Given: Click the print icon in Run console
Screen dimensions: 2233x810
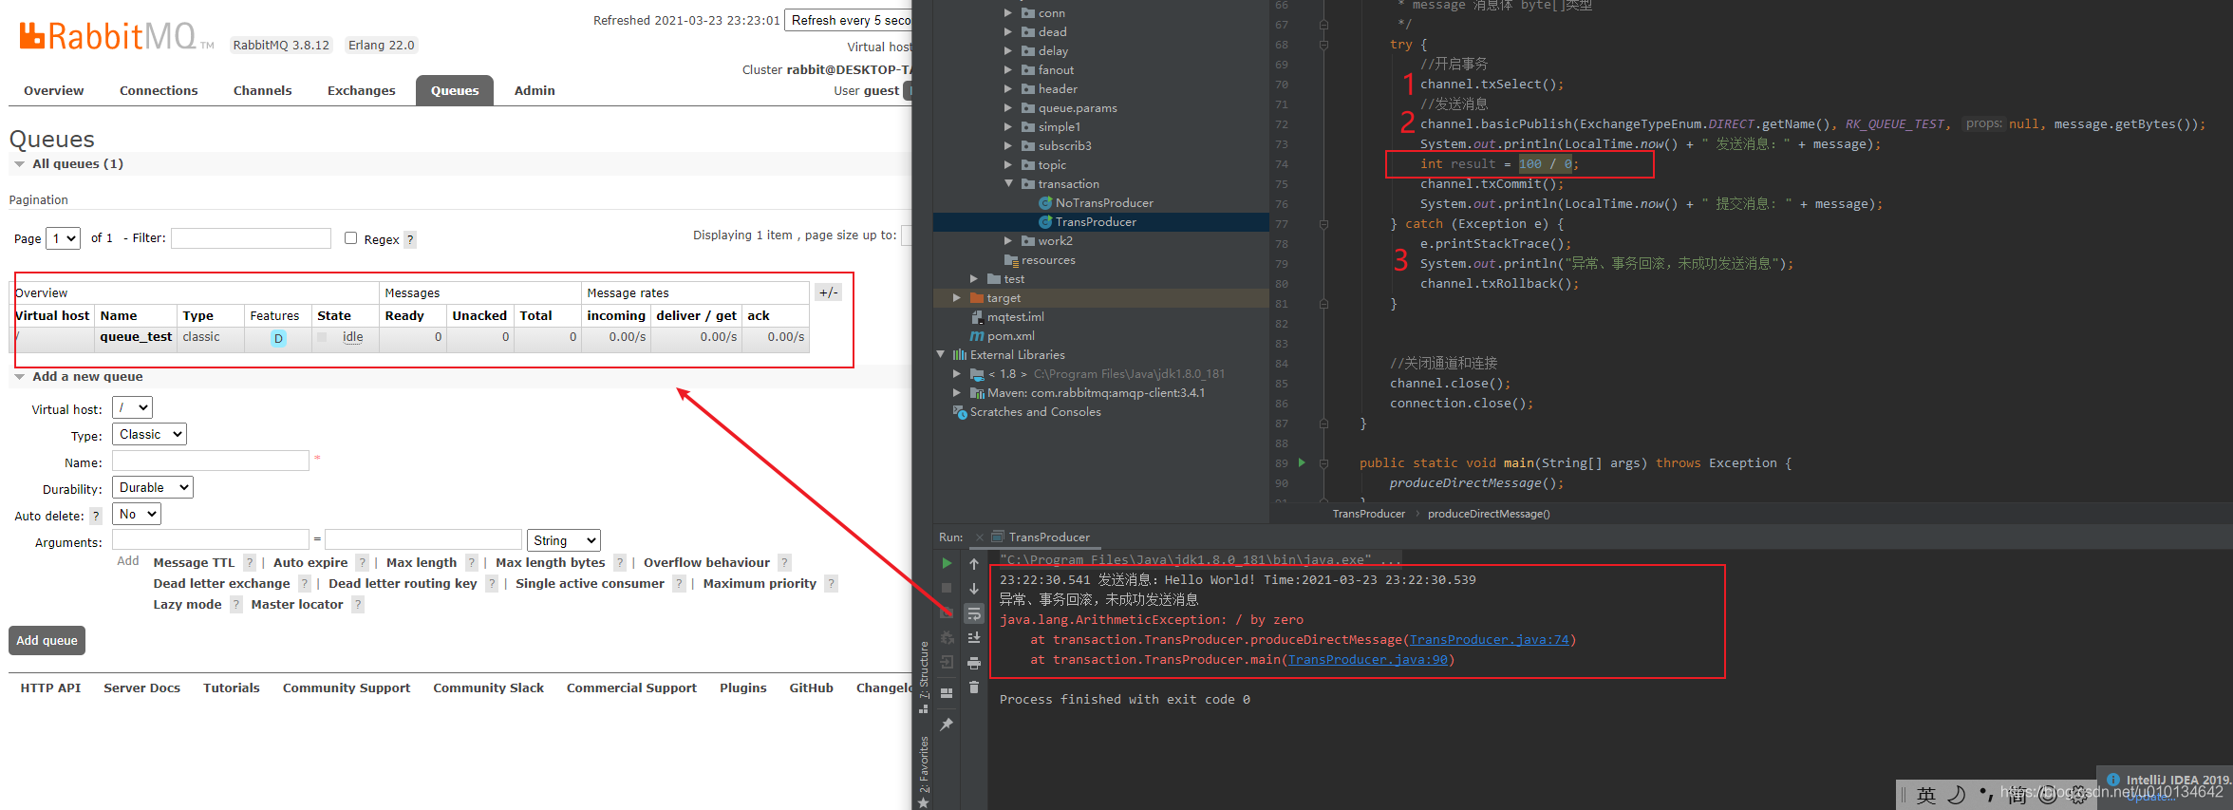Looking at the screenshot, I should (974, 663).
